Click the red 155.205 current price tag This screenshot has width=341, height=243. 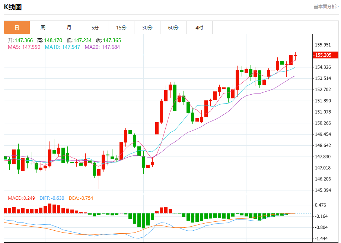(326, 55)
